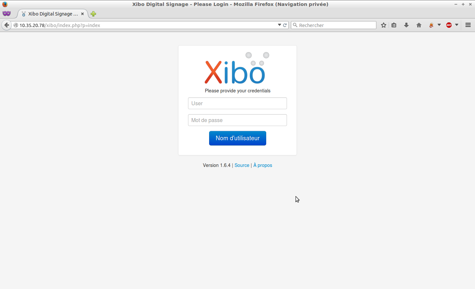Click into the User input field
The height and width of the screenshot is (289, 475).
(237, 103)
